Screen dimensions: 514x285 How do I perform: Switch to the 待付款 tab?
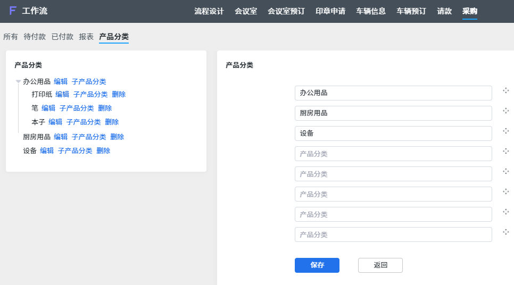pos(35,37)
